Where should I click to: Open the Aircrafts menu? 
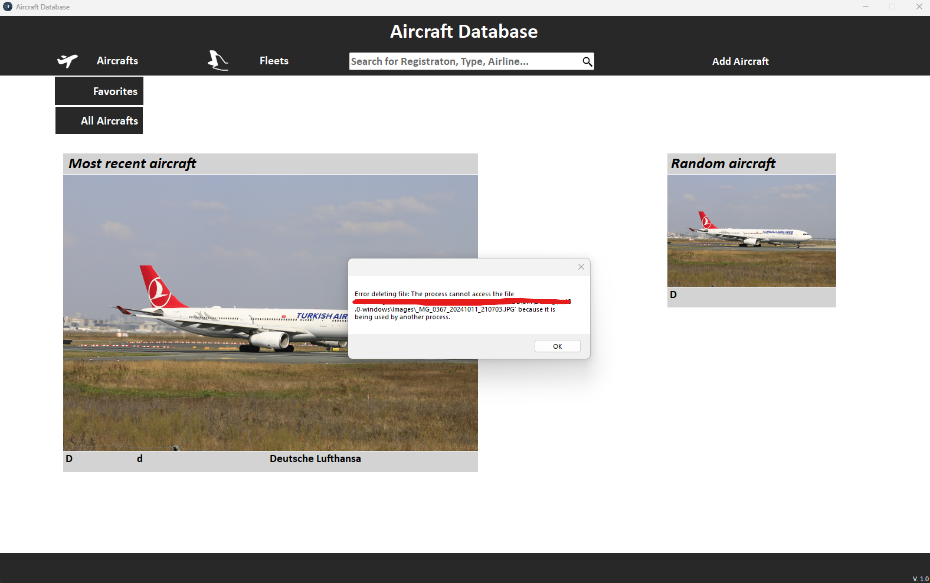click(x=117, y=61)
